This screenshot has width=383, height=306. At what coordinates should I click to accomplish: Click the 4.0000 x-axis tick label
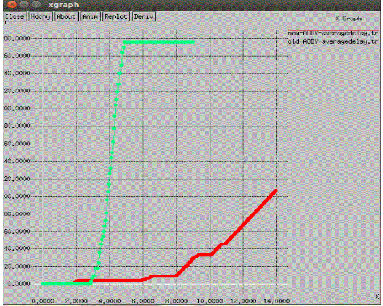[109, 300]
